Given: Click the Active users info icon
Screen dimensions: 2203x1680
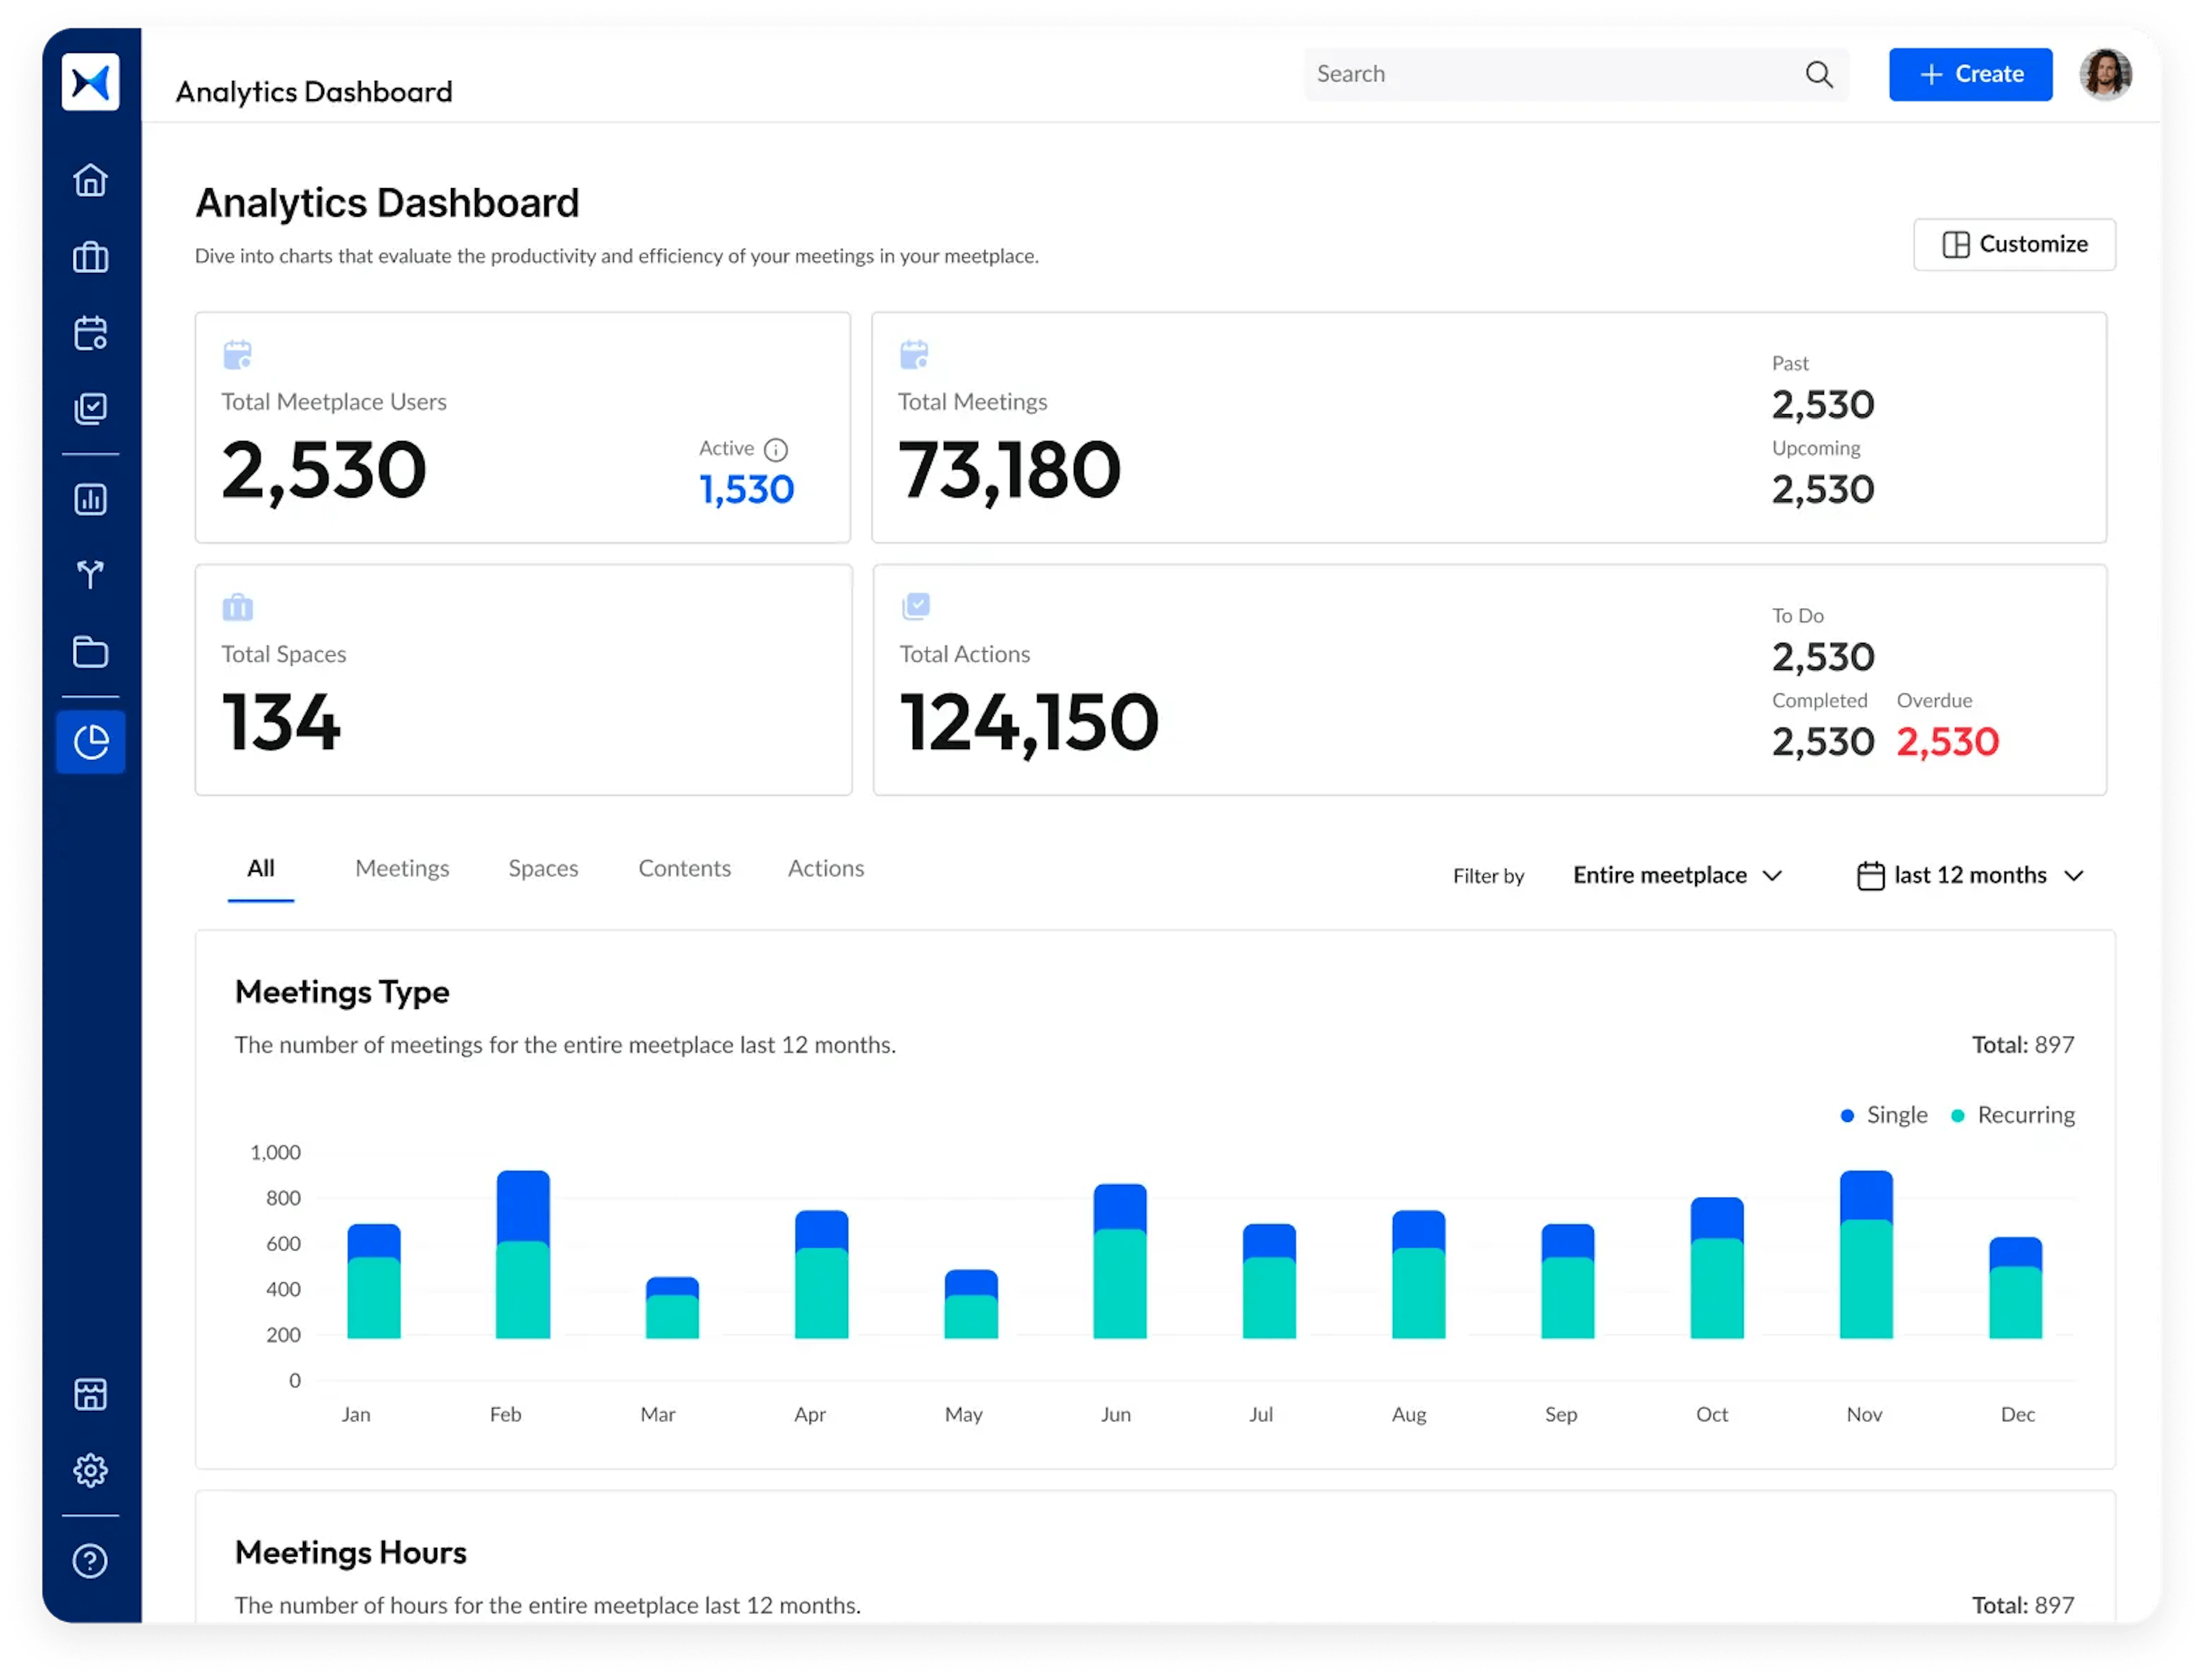Looking at the screenshot, I should (x=776, y=449).
